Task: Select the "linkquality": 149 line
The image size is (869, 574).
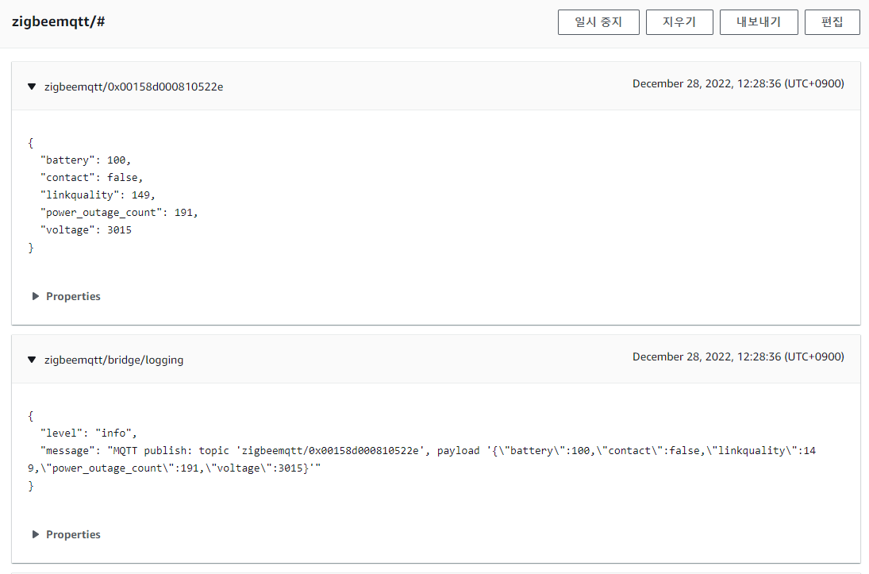Action: pyautogui.click(x=98, y=195)
